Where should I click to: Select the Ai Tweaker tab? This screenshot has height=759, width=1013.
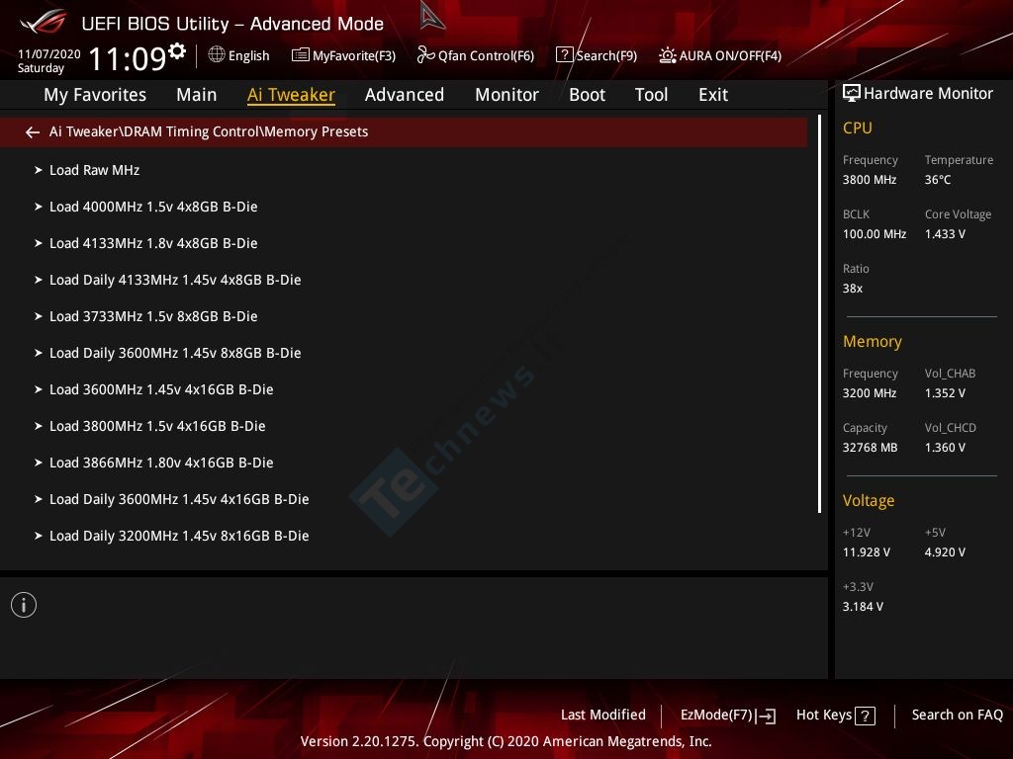291,95
